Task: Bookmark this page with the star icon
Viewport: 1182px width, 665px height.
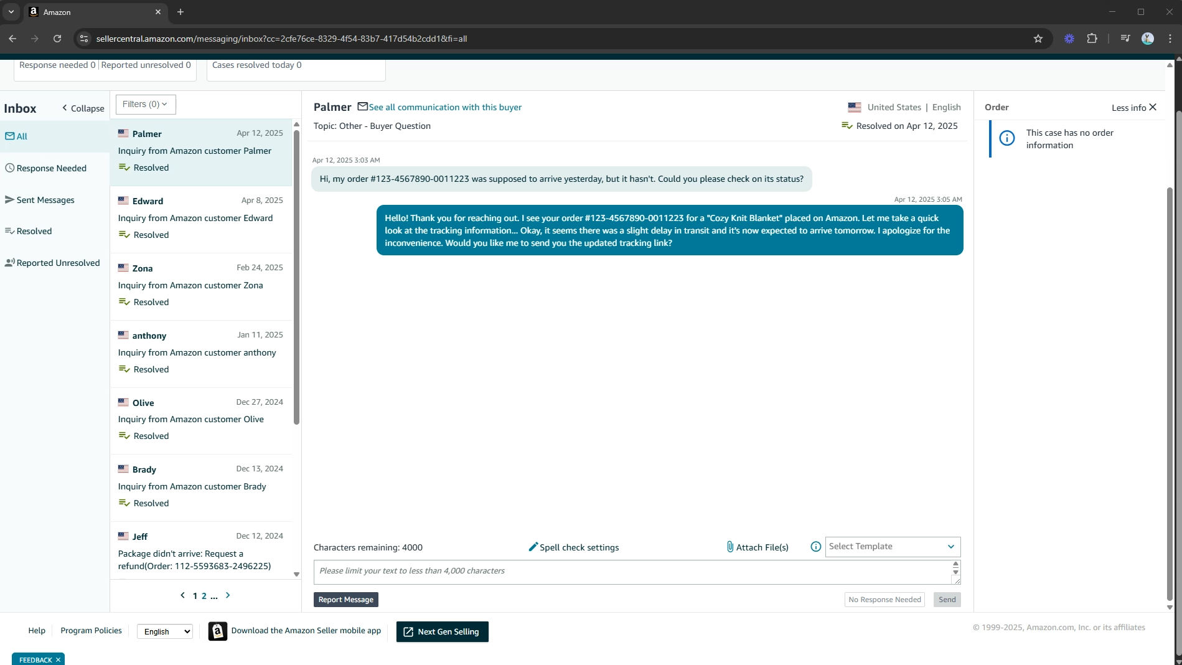Action: click(x=1038, y=39)
